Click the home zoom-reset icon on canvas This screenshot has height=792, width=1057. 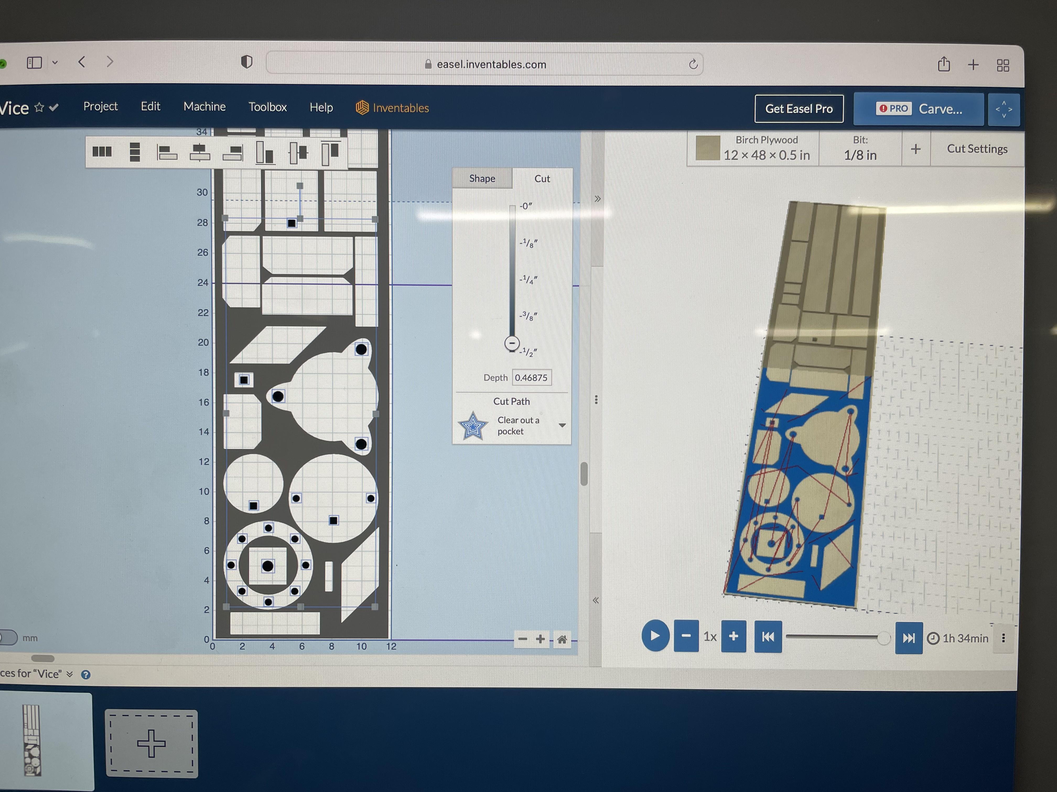tap(562, 639)
